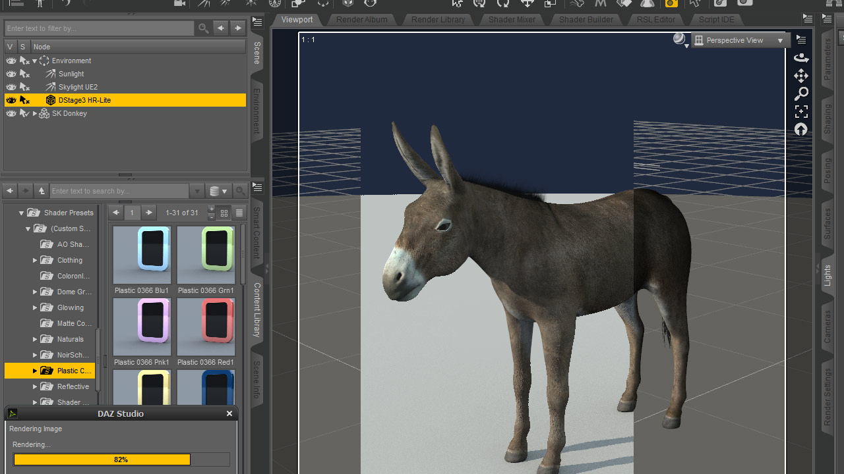The height and width of the screenshot is (474, 844).
Task: Open the viewport options menu icon
Action: coord(801,40)
